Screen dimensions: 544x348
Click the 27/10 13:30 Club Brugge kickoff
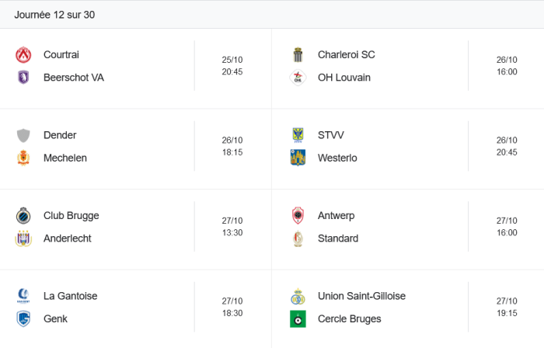[x=232, y=227]
